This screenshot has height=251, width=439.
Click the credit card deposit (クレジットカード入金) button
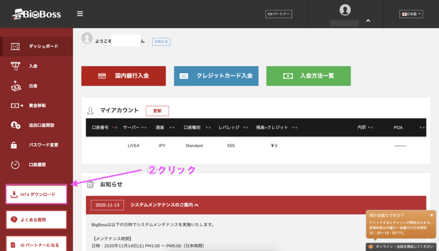tap(216, 76)
